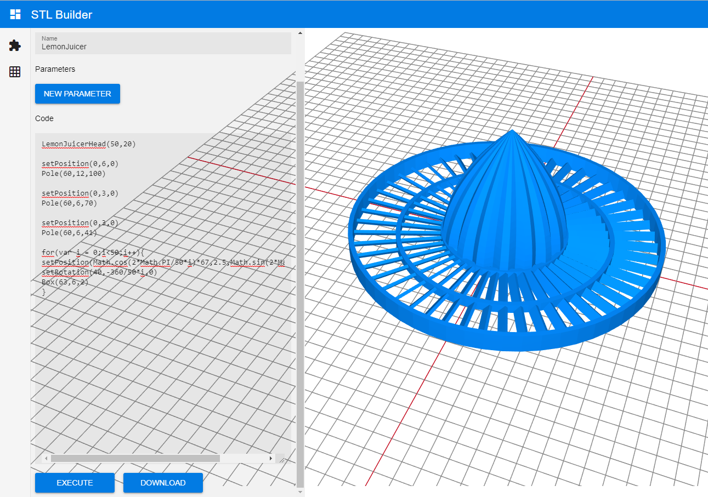Image resolution: width=708 pixels, height=497 pixels.
Task: Click the NEW PARAMETER button
Action: click(77, 94)
